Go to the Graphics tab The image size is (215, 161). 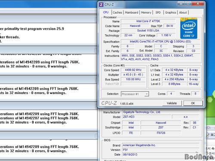pyautogui.click(x=170, y=12)
